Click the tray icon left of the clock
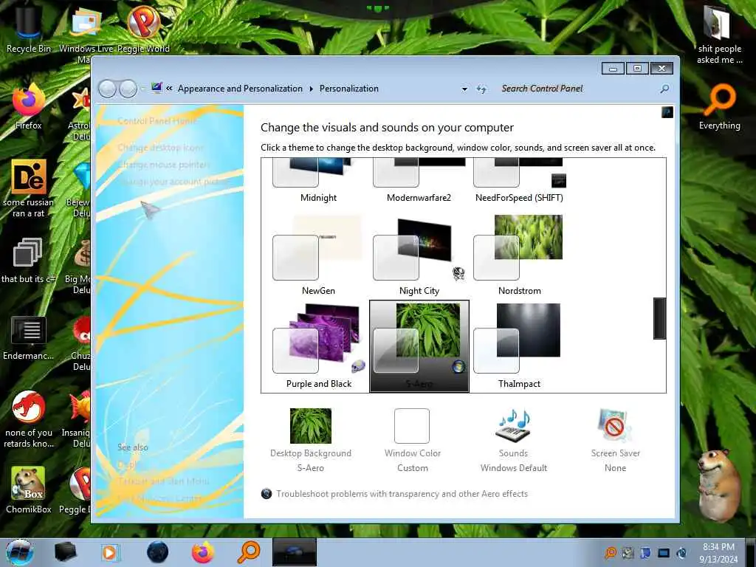This screenshot has width=756, height=567. (681, 553)
